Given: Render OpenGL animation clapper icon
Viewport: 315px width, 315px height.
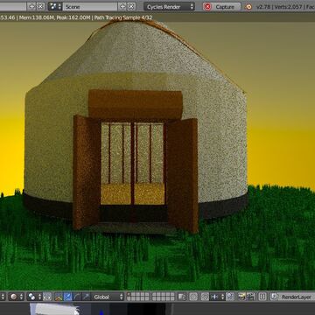Looking at the screenshot, I should (251, 297).
